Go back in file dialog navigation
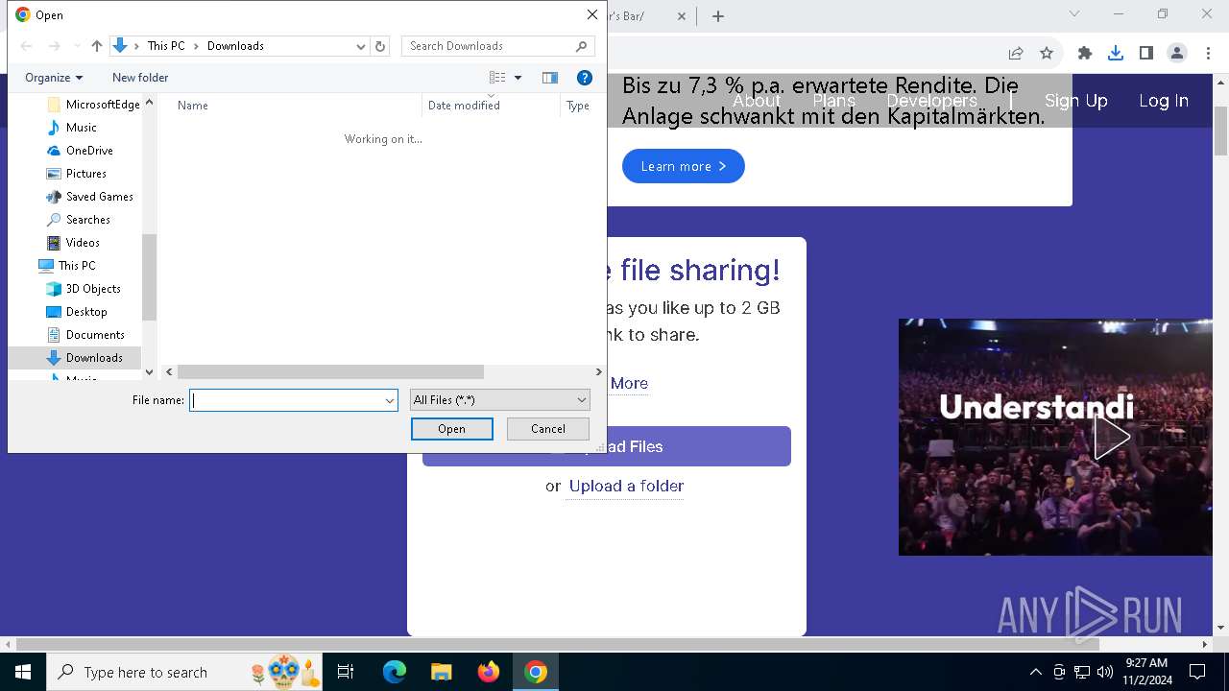The width and height of the screenshot is (1229, 691). [27, 46]
